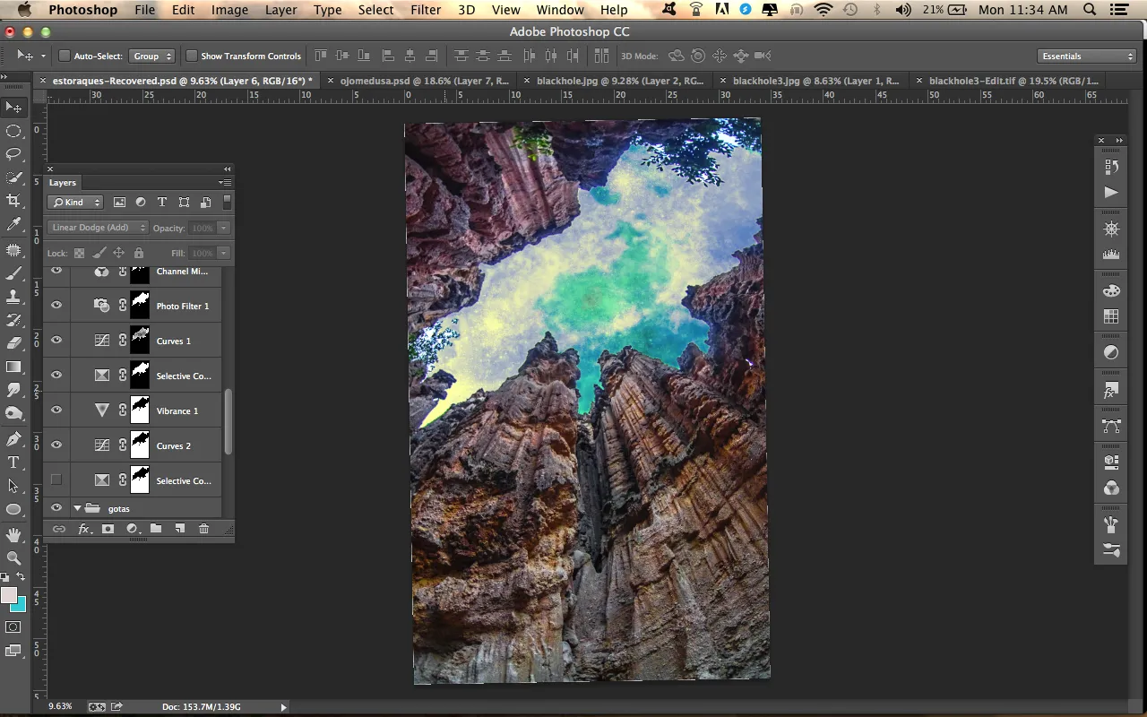Select the Ellipse shape tool
The height and width of the screenshot is (717, 1147).
(x=13, y=509)
